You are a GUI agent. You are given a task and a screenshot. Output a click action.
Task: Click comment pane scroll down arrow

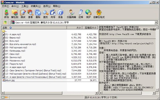pyautogui.click(x=157, y=90)
